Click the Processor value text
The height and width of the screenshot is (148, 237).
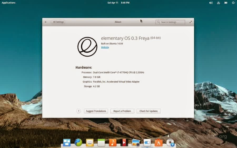pyautogui.click(x=118, y=73)
